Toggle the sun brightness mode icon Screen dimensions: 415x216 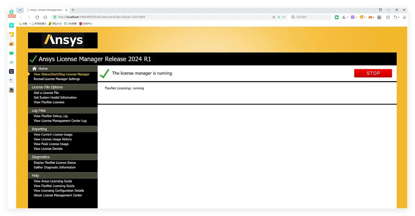[x=388, y=17]
